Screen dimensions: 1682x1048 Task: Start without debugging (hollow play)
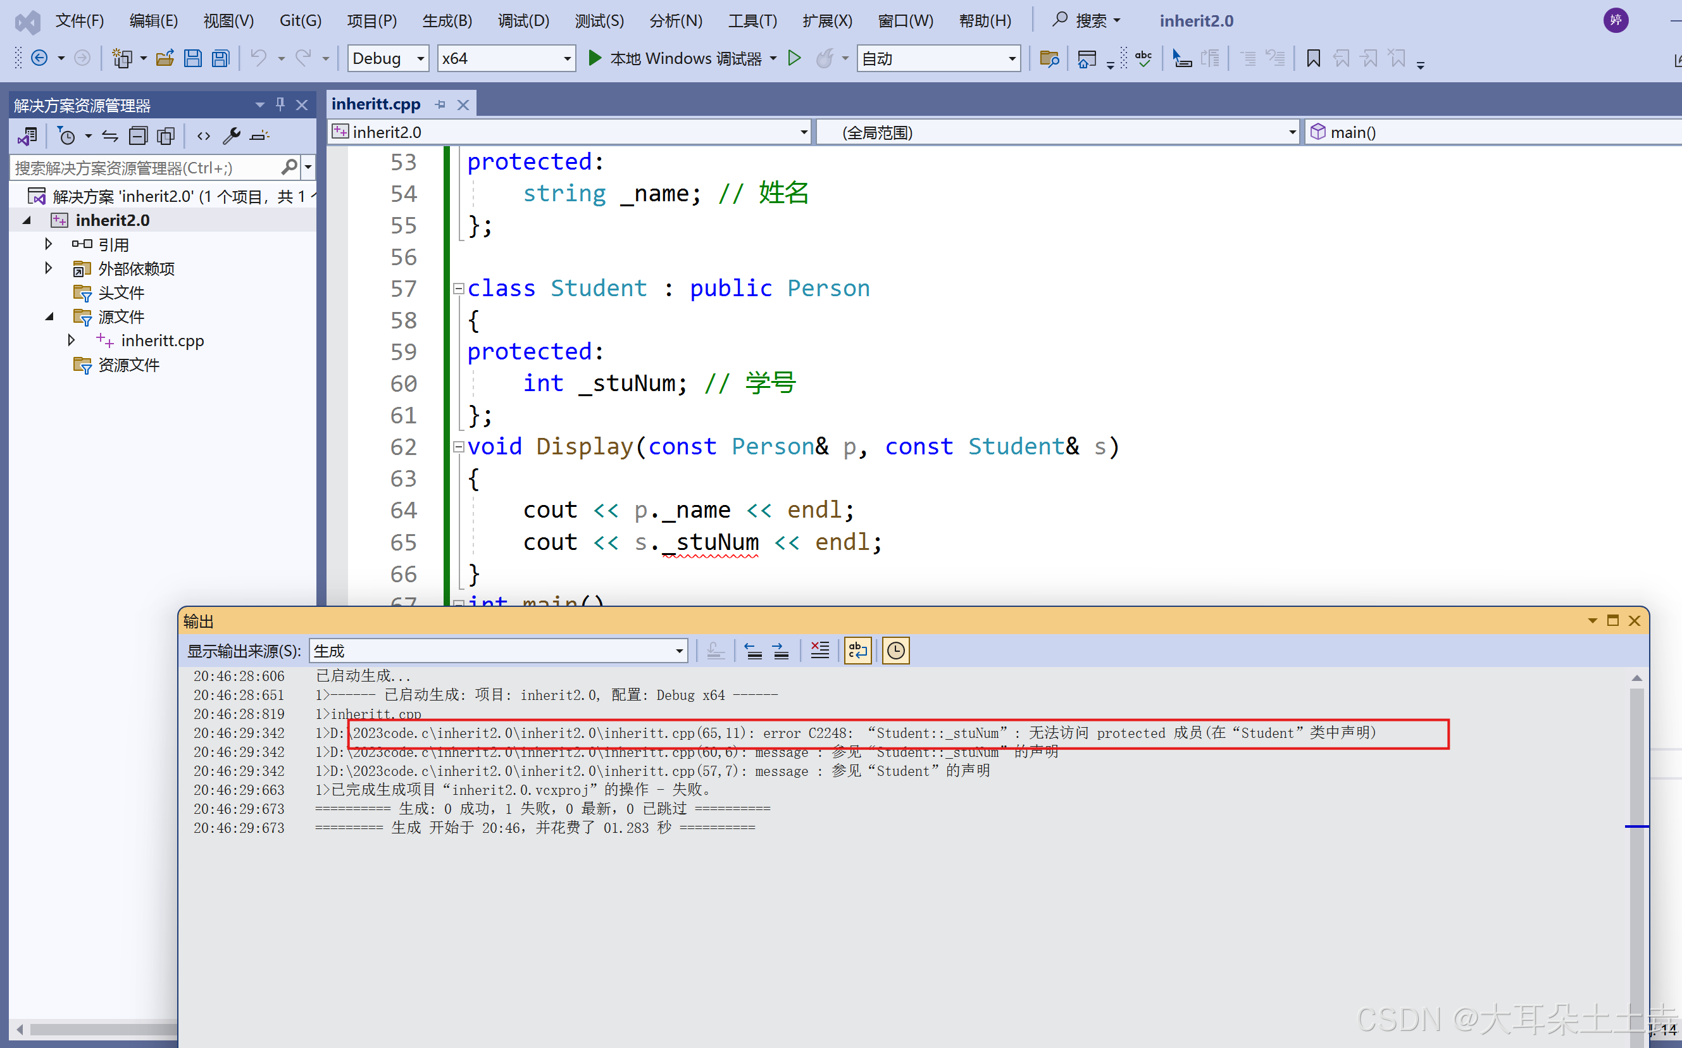pos(795,58)
